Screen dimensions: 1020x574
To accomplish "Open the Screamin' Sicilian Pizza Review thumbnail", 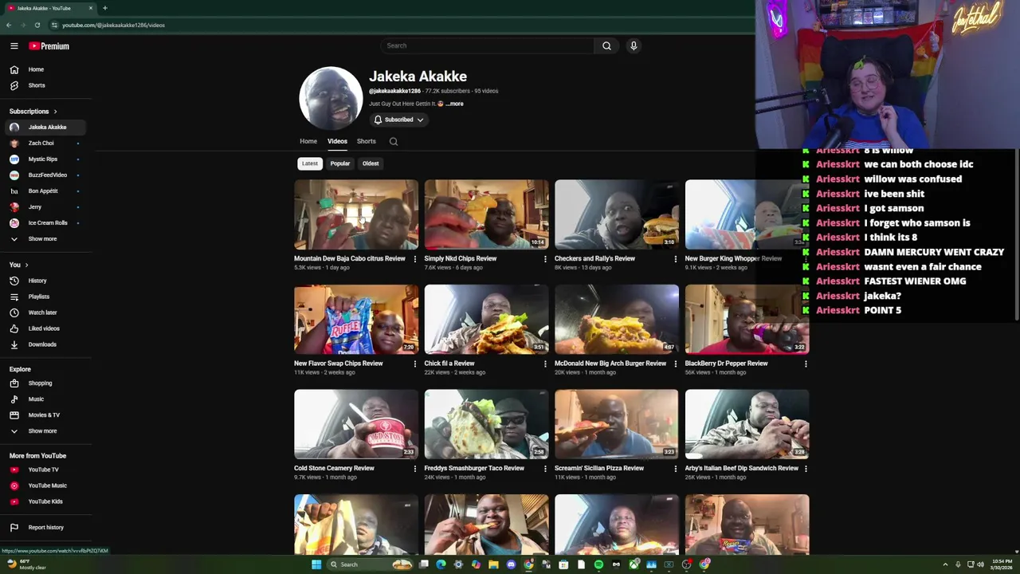I will tap(617, 424).
